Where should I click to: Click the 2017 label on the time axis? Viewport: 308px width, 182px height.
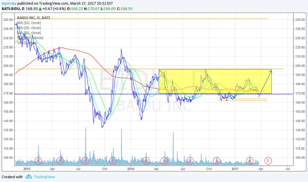(235, 169)
